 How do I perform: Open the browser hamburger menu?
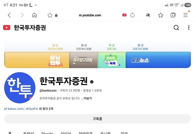(186, 15)
